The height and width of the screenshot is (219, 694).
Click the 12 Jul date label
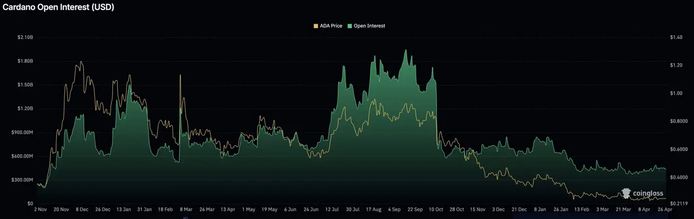pos(332,210)
